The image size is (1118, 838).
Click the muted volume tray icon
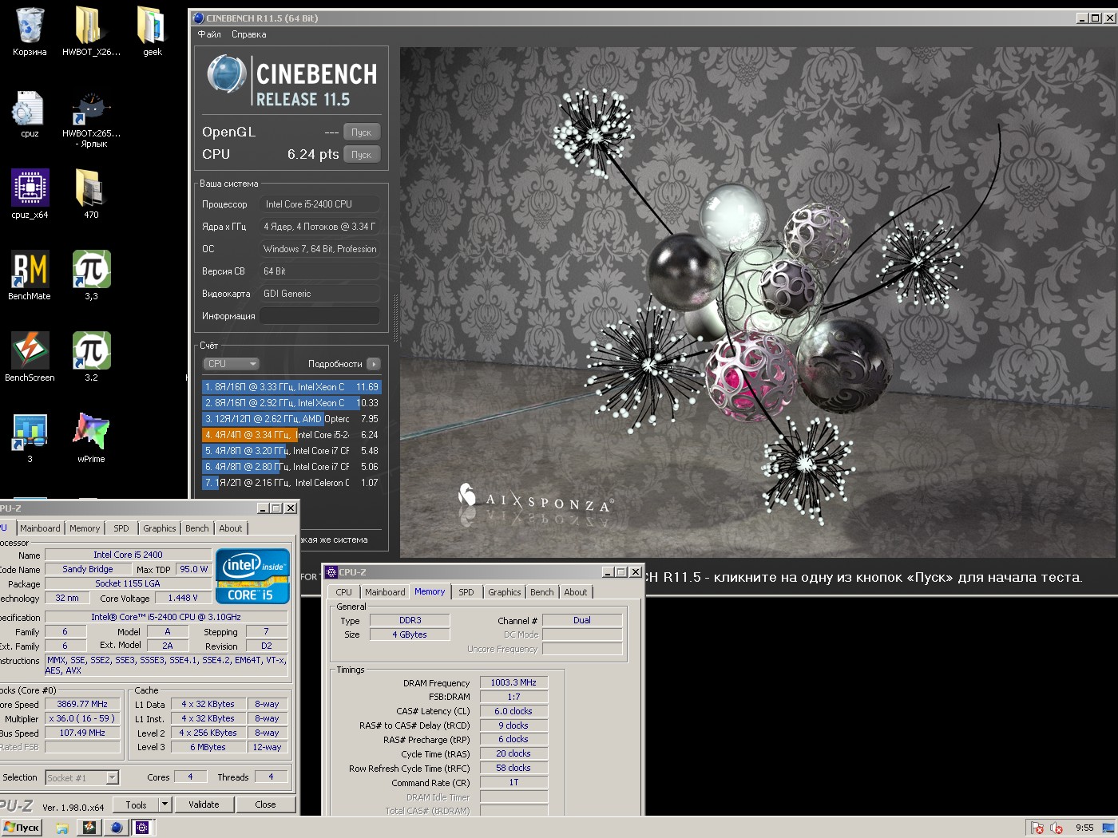[x=1057, y=828]
